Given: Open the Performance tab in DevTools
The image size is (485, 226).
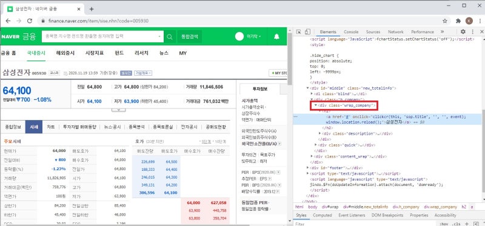Looking at the screenshot, I should tap(423, 32).
